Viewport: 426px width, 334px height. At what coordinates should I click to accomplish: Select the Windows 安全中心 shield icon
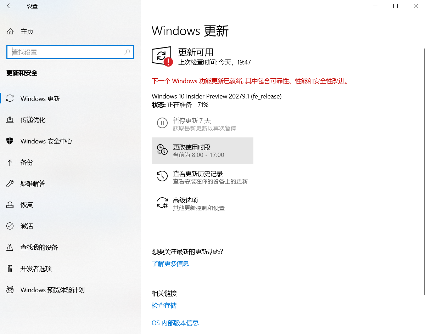click(10, 141)
